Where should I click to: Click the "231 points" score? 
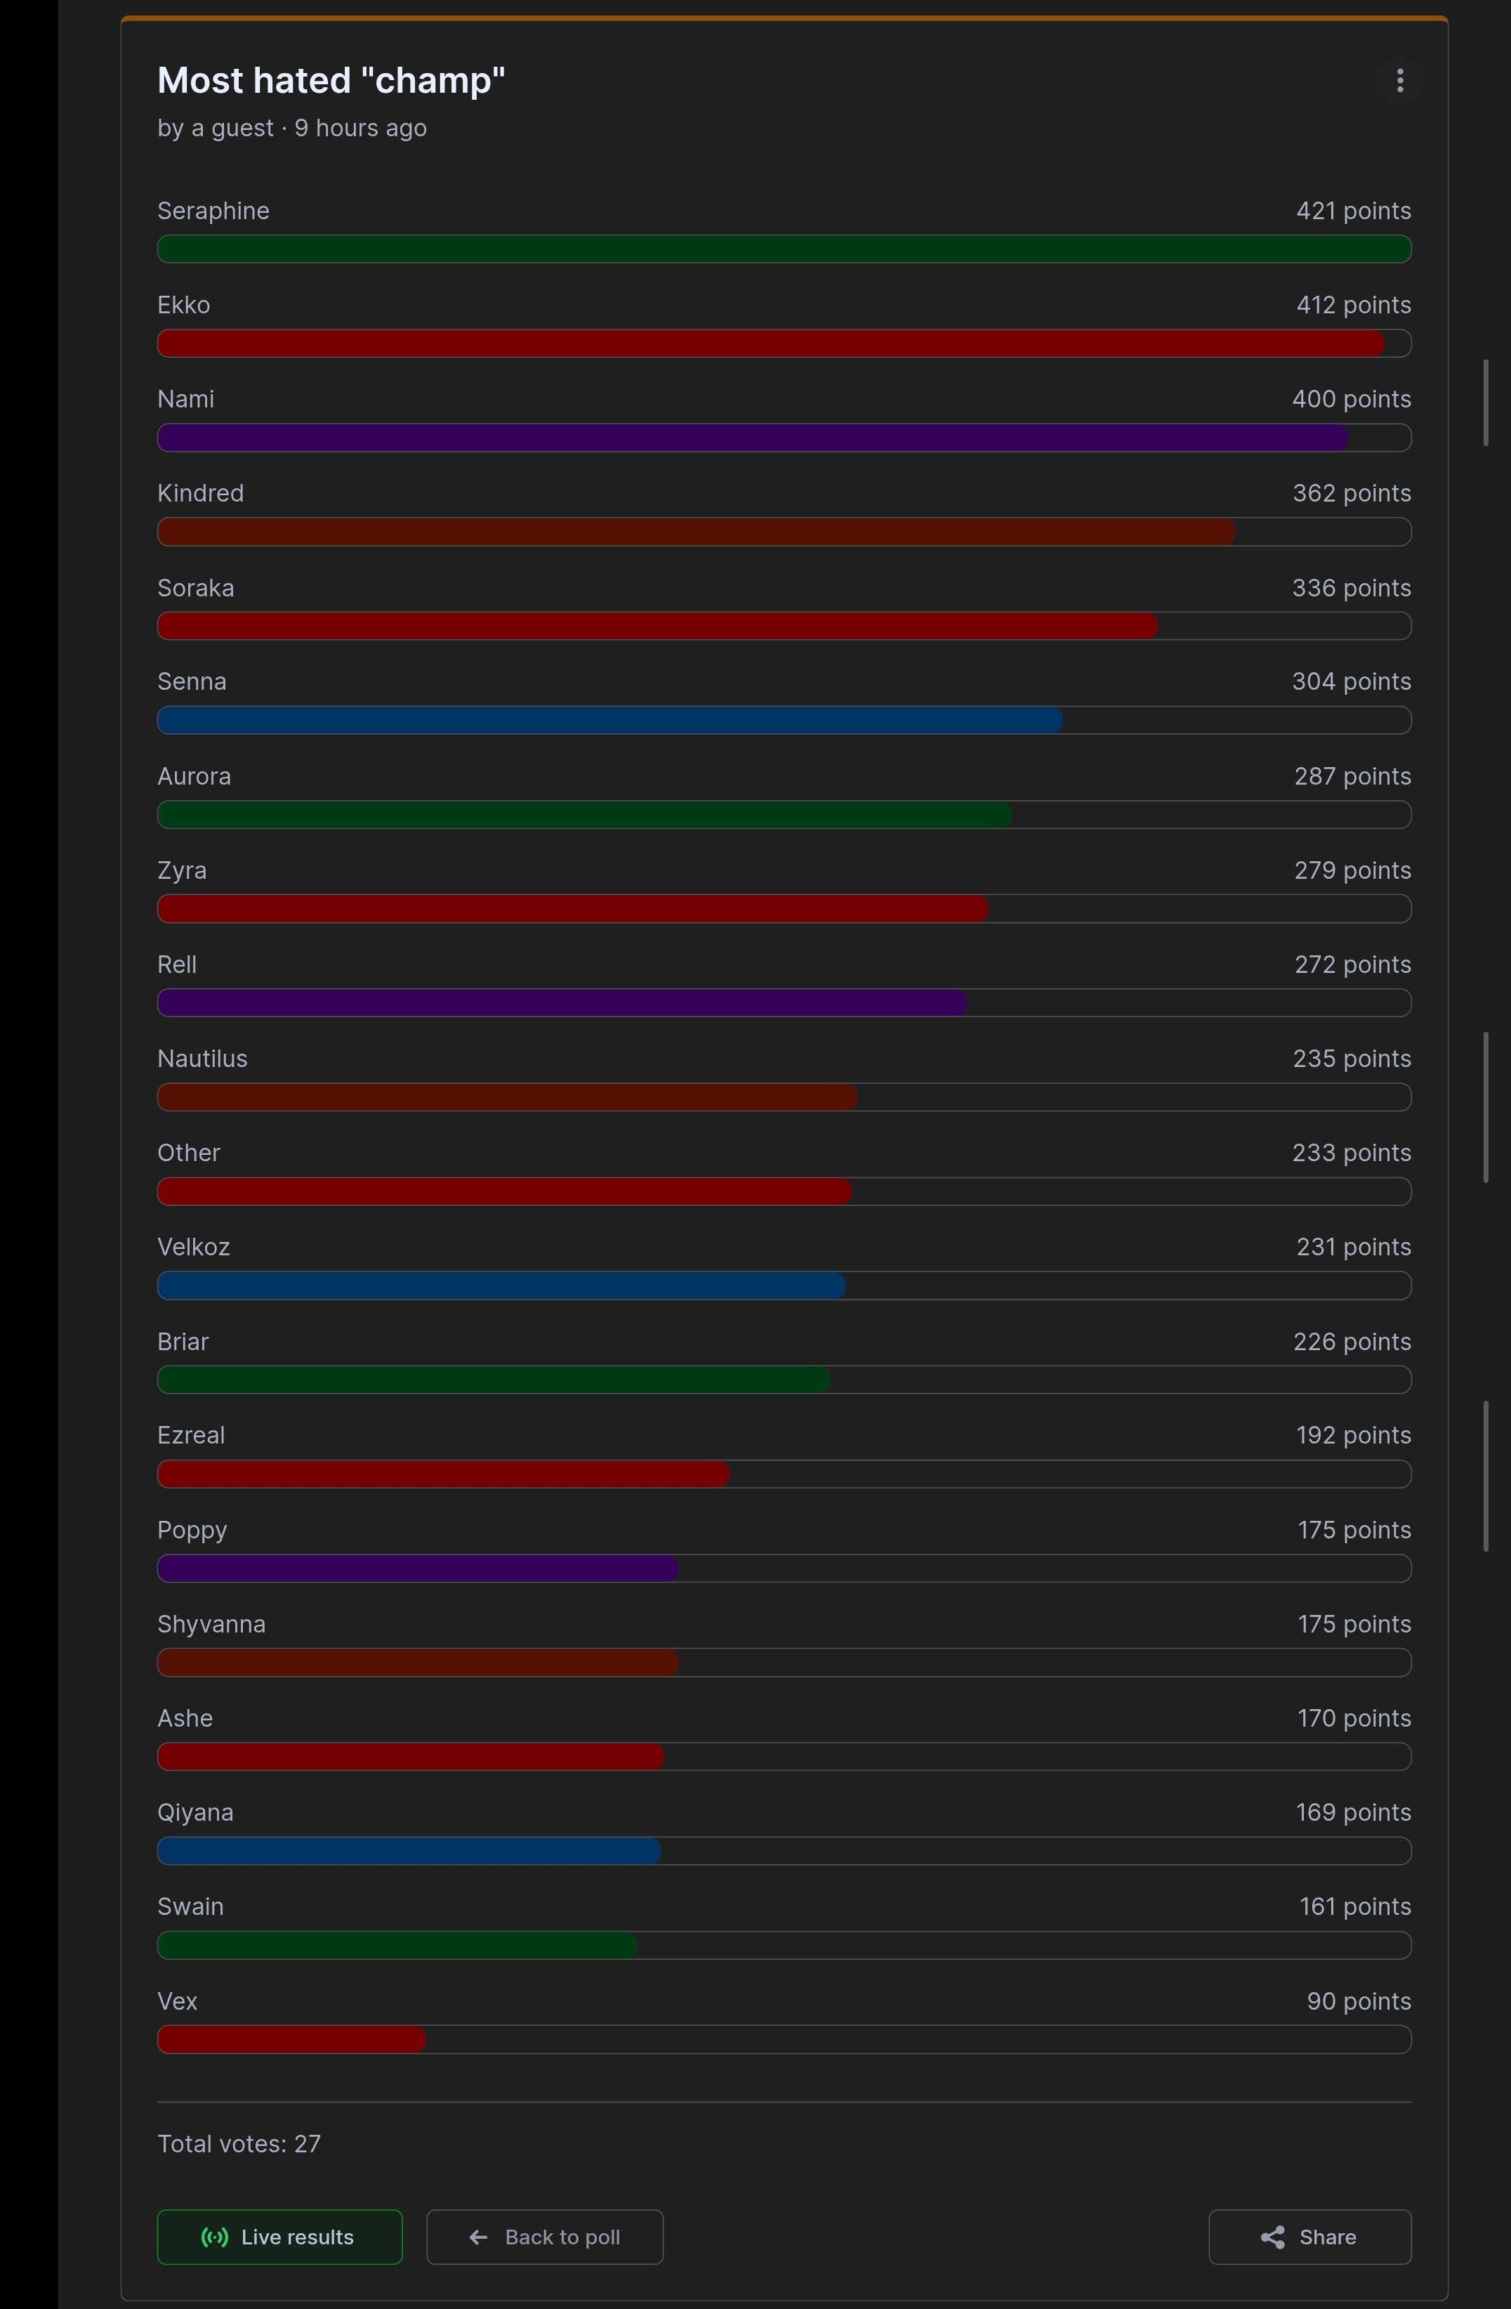click(x=1354, y=1247)
